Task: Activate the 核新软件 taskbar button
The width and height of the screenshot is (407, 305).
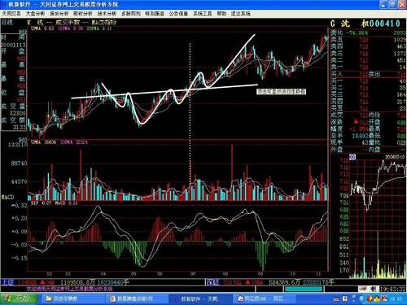Action: click(200, 298)
